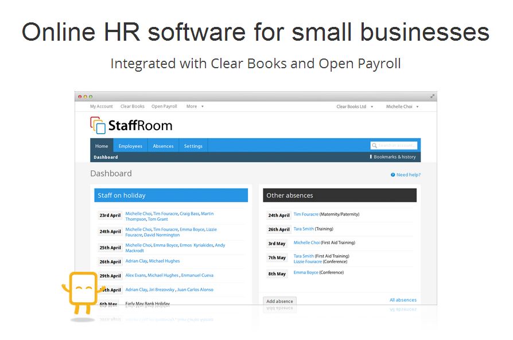Open Michelle Choi's First Aid Training absence
Viewport: 513px width, 340px height.
tap(306, 243)
